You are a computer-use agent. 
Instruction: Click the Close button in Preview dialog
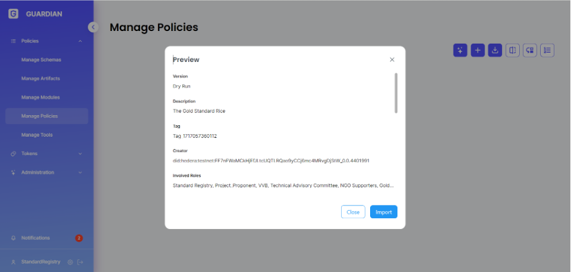coord(353,212)
